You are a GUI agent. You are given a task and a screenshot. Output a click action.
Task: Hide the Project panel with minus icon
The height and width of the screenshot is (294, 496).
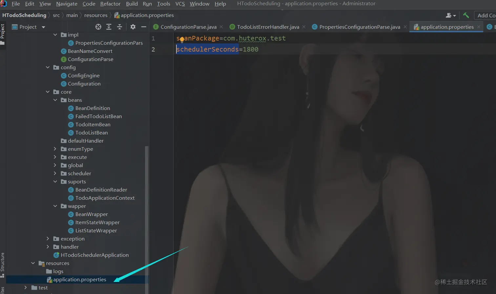coord(144,27)
